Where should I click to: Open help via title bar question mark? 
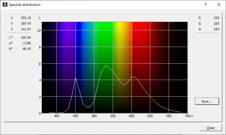click(205, 5)
